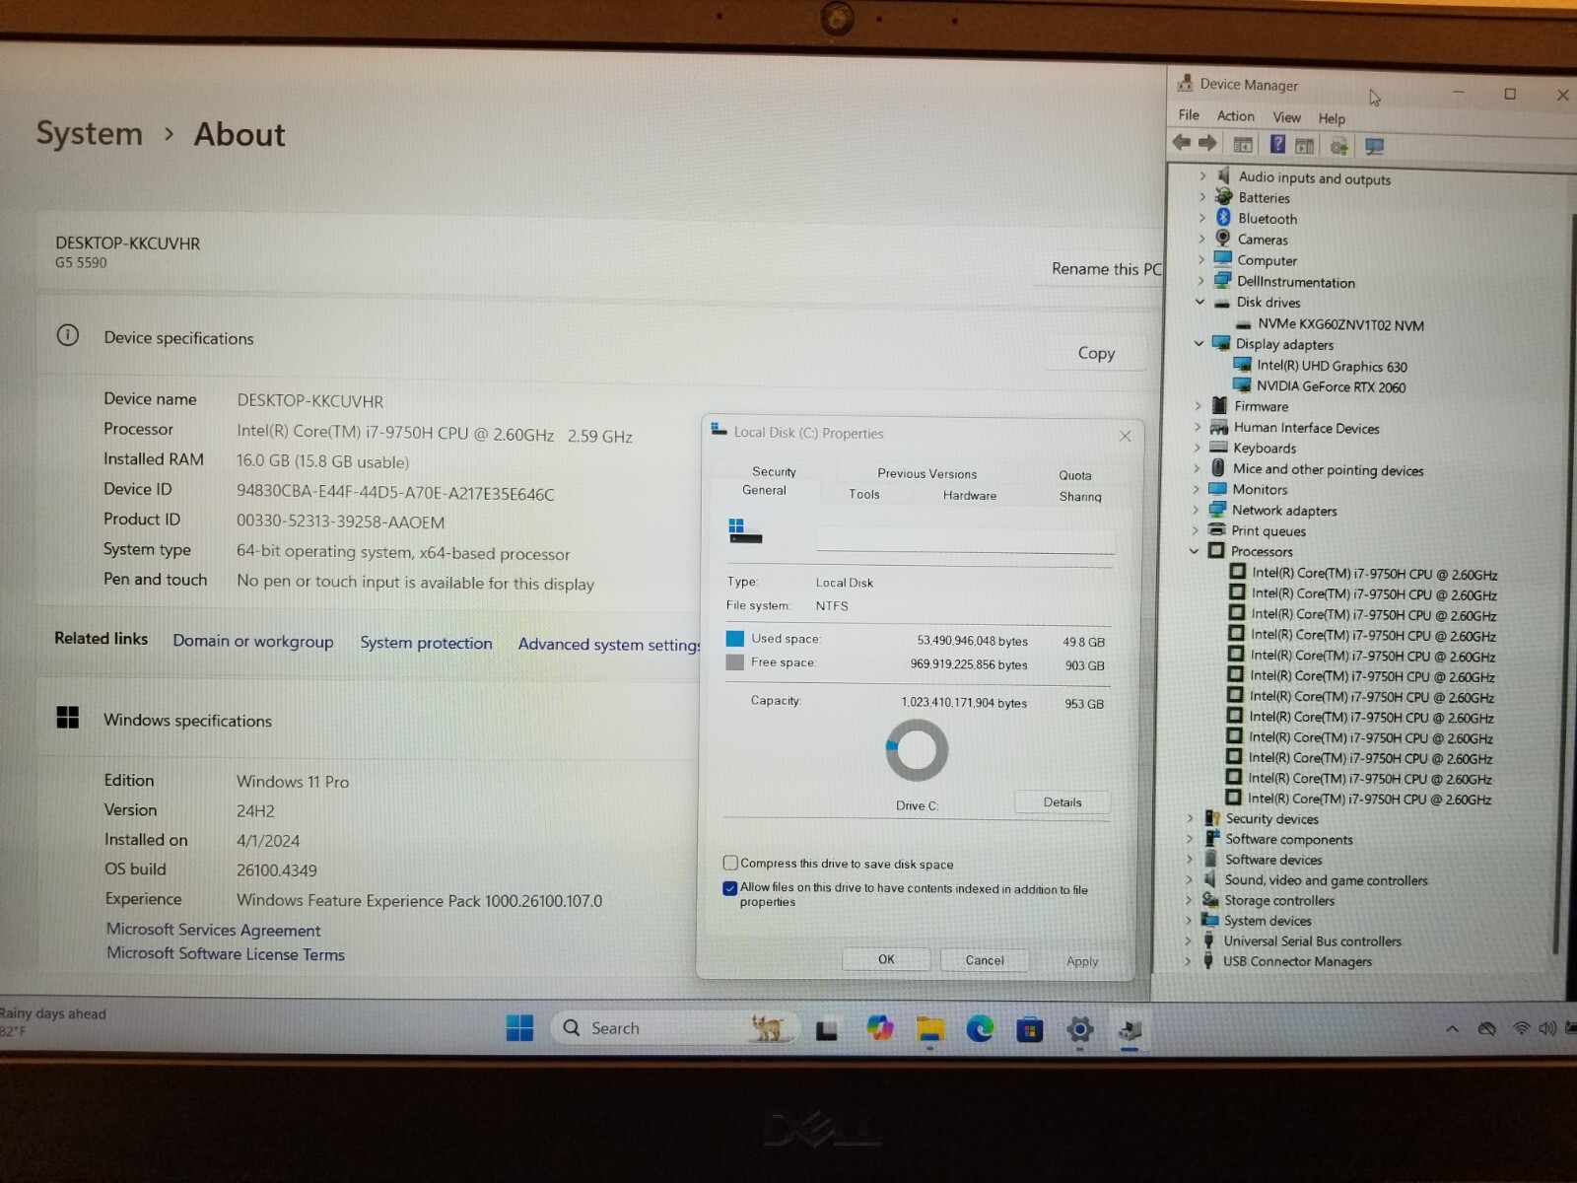
Task: Expand the Storage controllers node
Action: click(1189, 900)
